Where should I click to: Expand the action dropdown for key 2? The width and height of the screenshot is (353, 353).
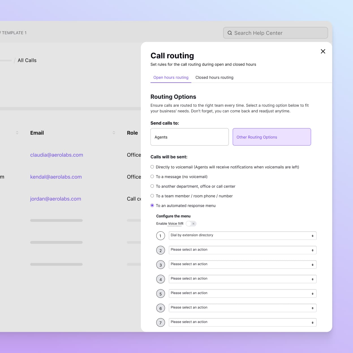[242, 250]
